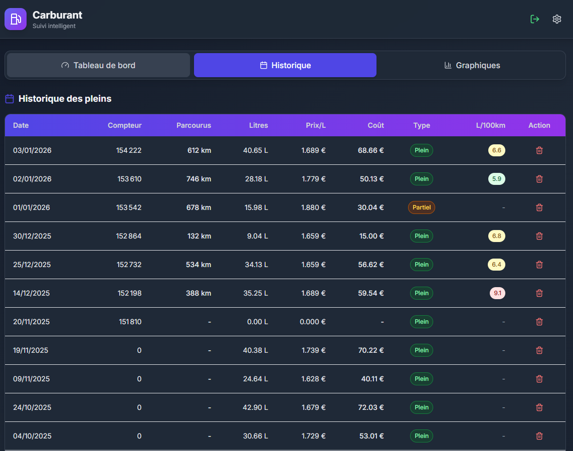This screenshot has width=573, height=451.
Task: Click the Partiel badge on 01/01/2026 row
Action: pos(422,207)
